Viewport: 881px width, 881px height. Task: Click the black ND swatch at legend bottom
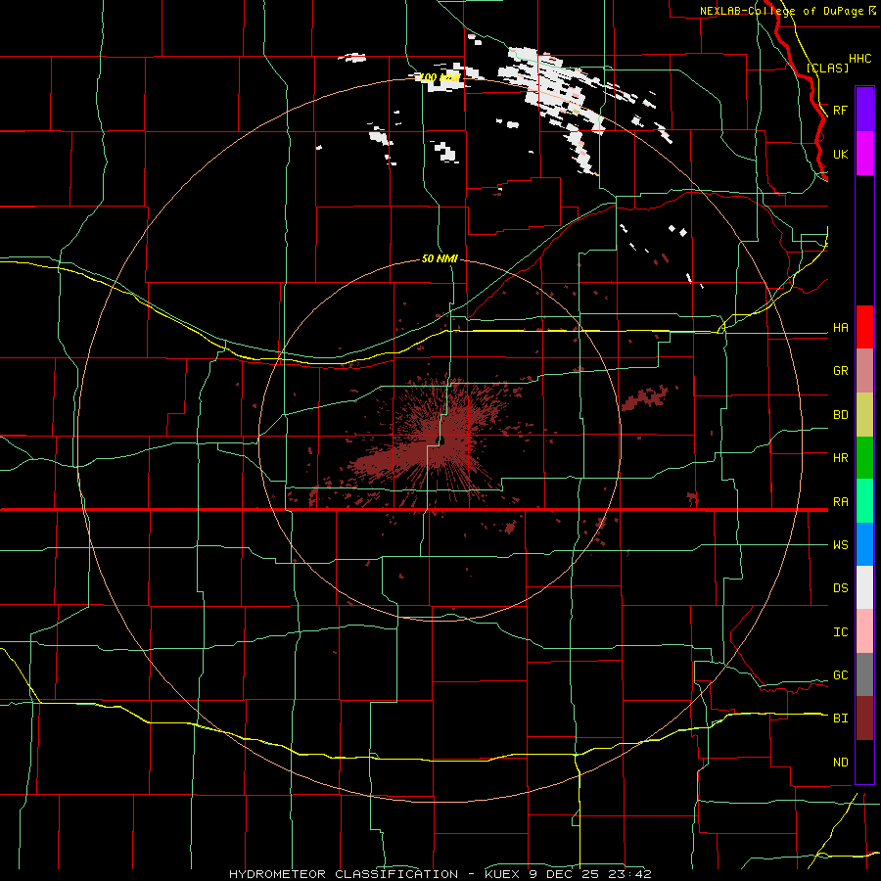(x=864, y=762)
